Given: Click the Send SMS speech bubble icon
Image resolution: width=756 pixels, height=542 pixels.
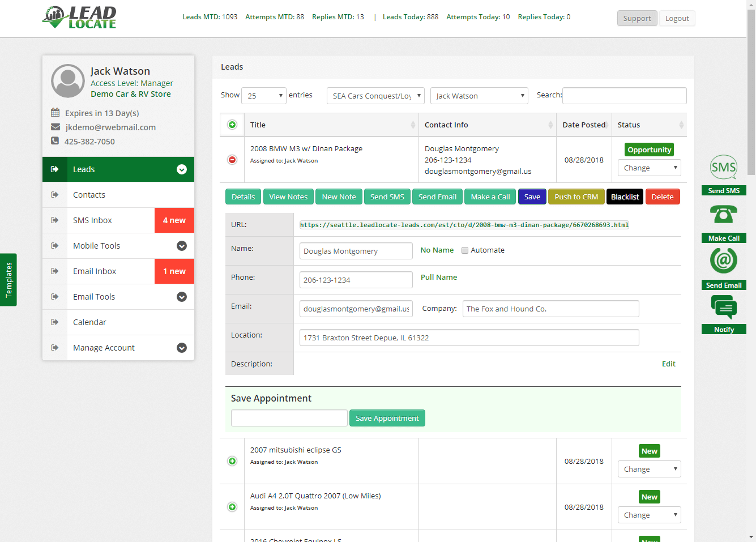Looking at the screenshot, I should coord(723,168).
